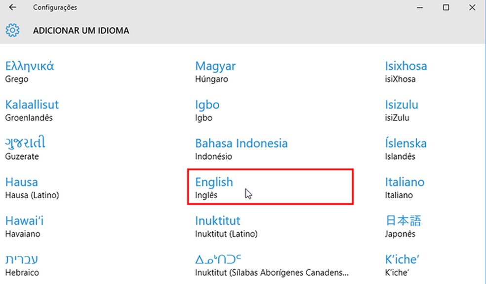
Task: Maximize the Configurações window
Action: [446, 7]
